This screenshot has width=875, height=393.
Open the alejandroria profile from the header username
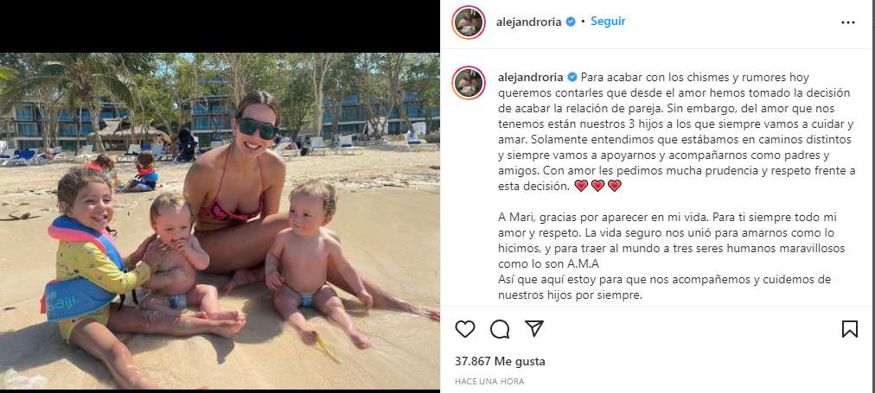528,22
